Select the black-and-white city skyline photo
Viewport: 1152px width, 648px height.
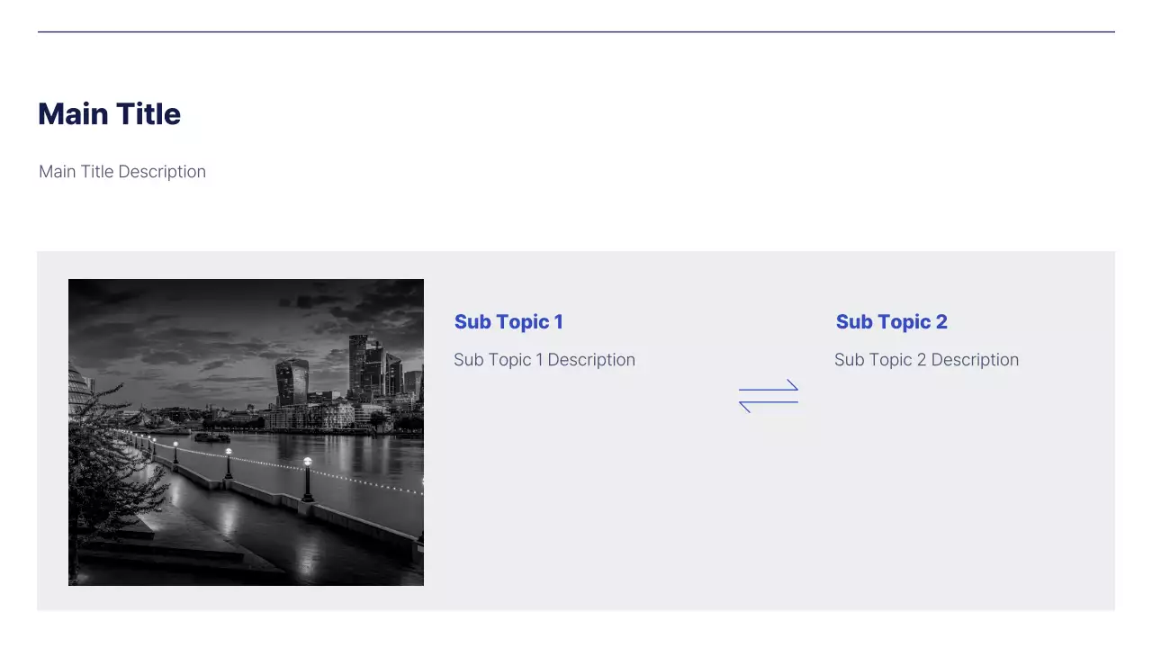tap(246, 432)
